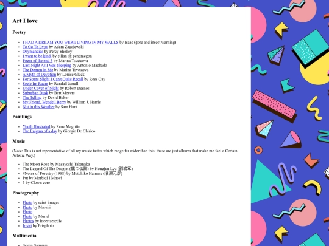
Task: Open the Photo link by saint-images
Action: pyautogui.click(x=27, y=203)
